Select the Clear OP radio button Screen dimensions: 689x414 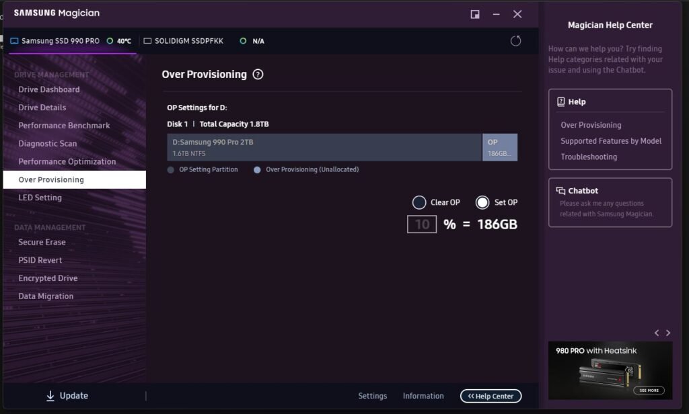tap(419, 202)
